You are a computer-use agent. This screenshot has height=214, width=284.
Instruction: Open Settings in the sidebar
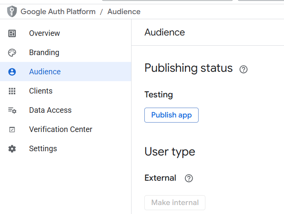coord(66,148)
